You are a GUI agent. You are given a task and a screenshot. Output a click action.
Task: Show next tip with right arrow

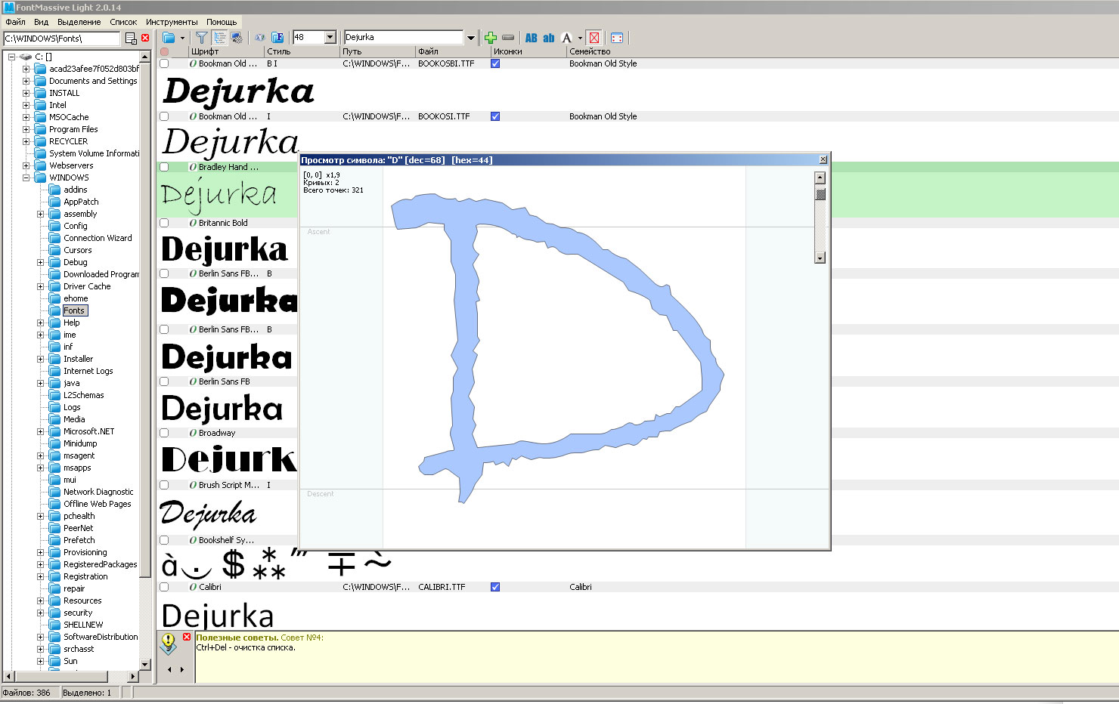182,669
